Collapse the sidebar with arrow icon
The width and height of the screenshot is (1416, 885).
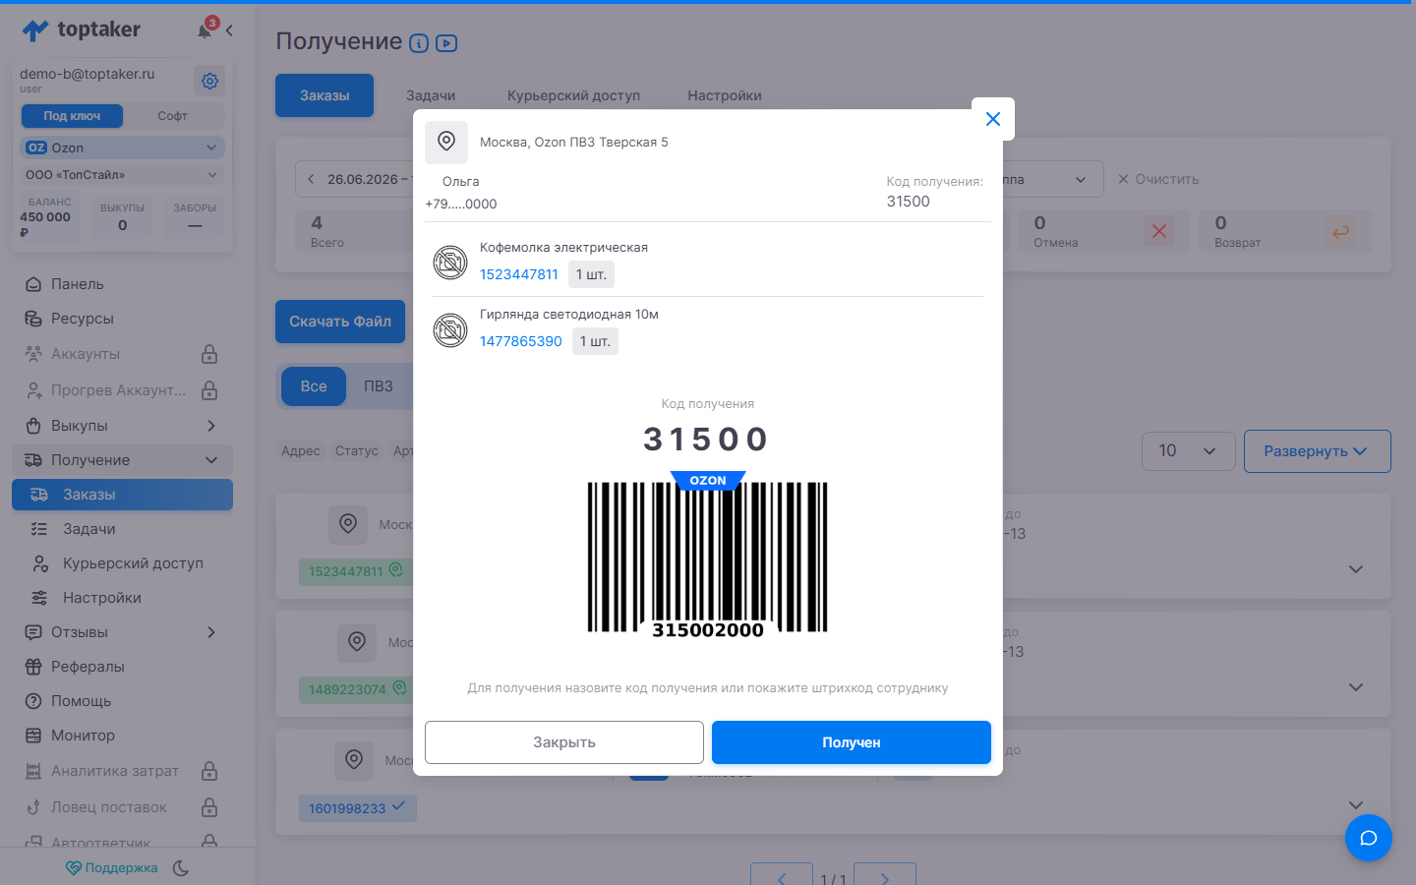tap(229, 30)
